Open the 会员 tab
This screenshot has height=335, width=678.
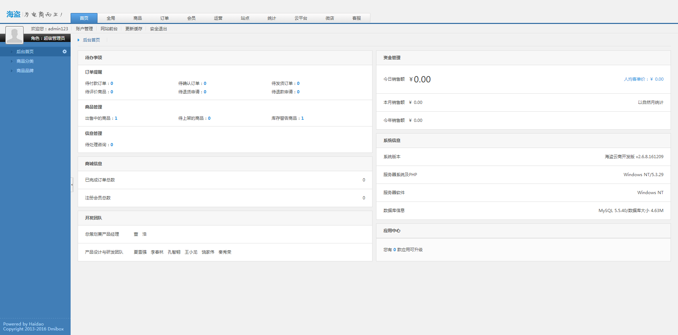tap(191, 18)
